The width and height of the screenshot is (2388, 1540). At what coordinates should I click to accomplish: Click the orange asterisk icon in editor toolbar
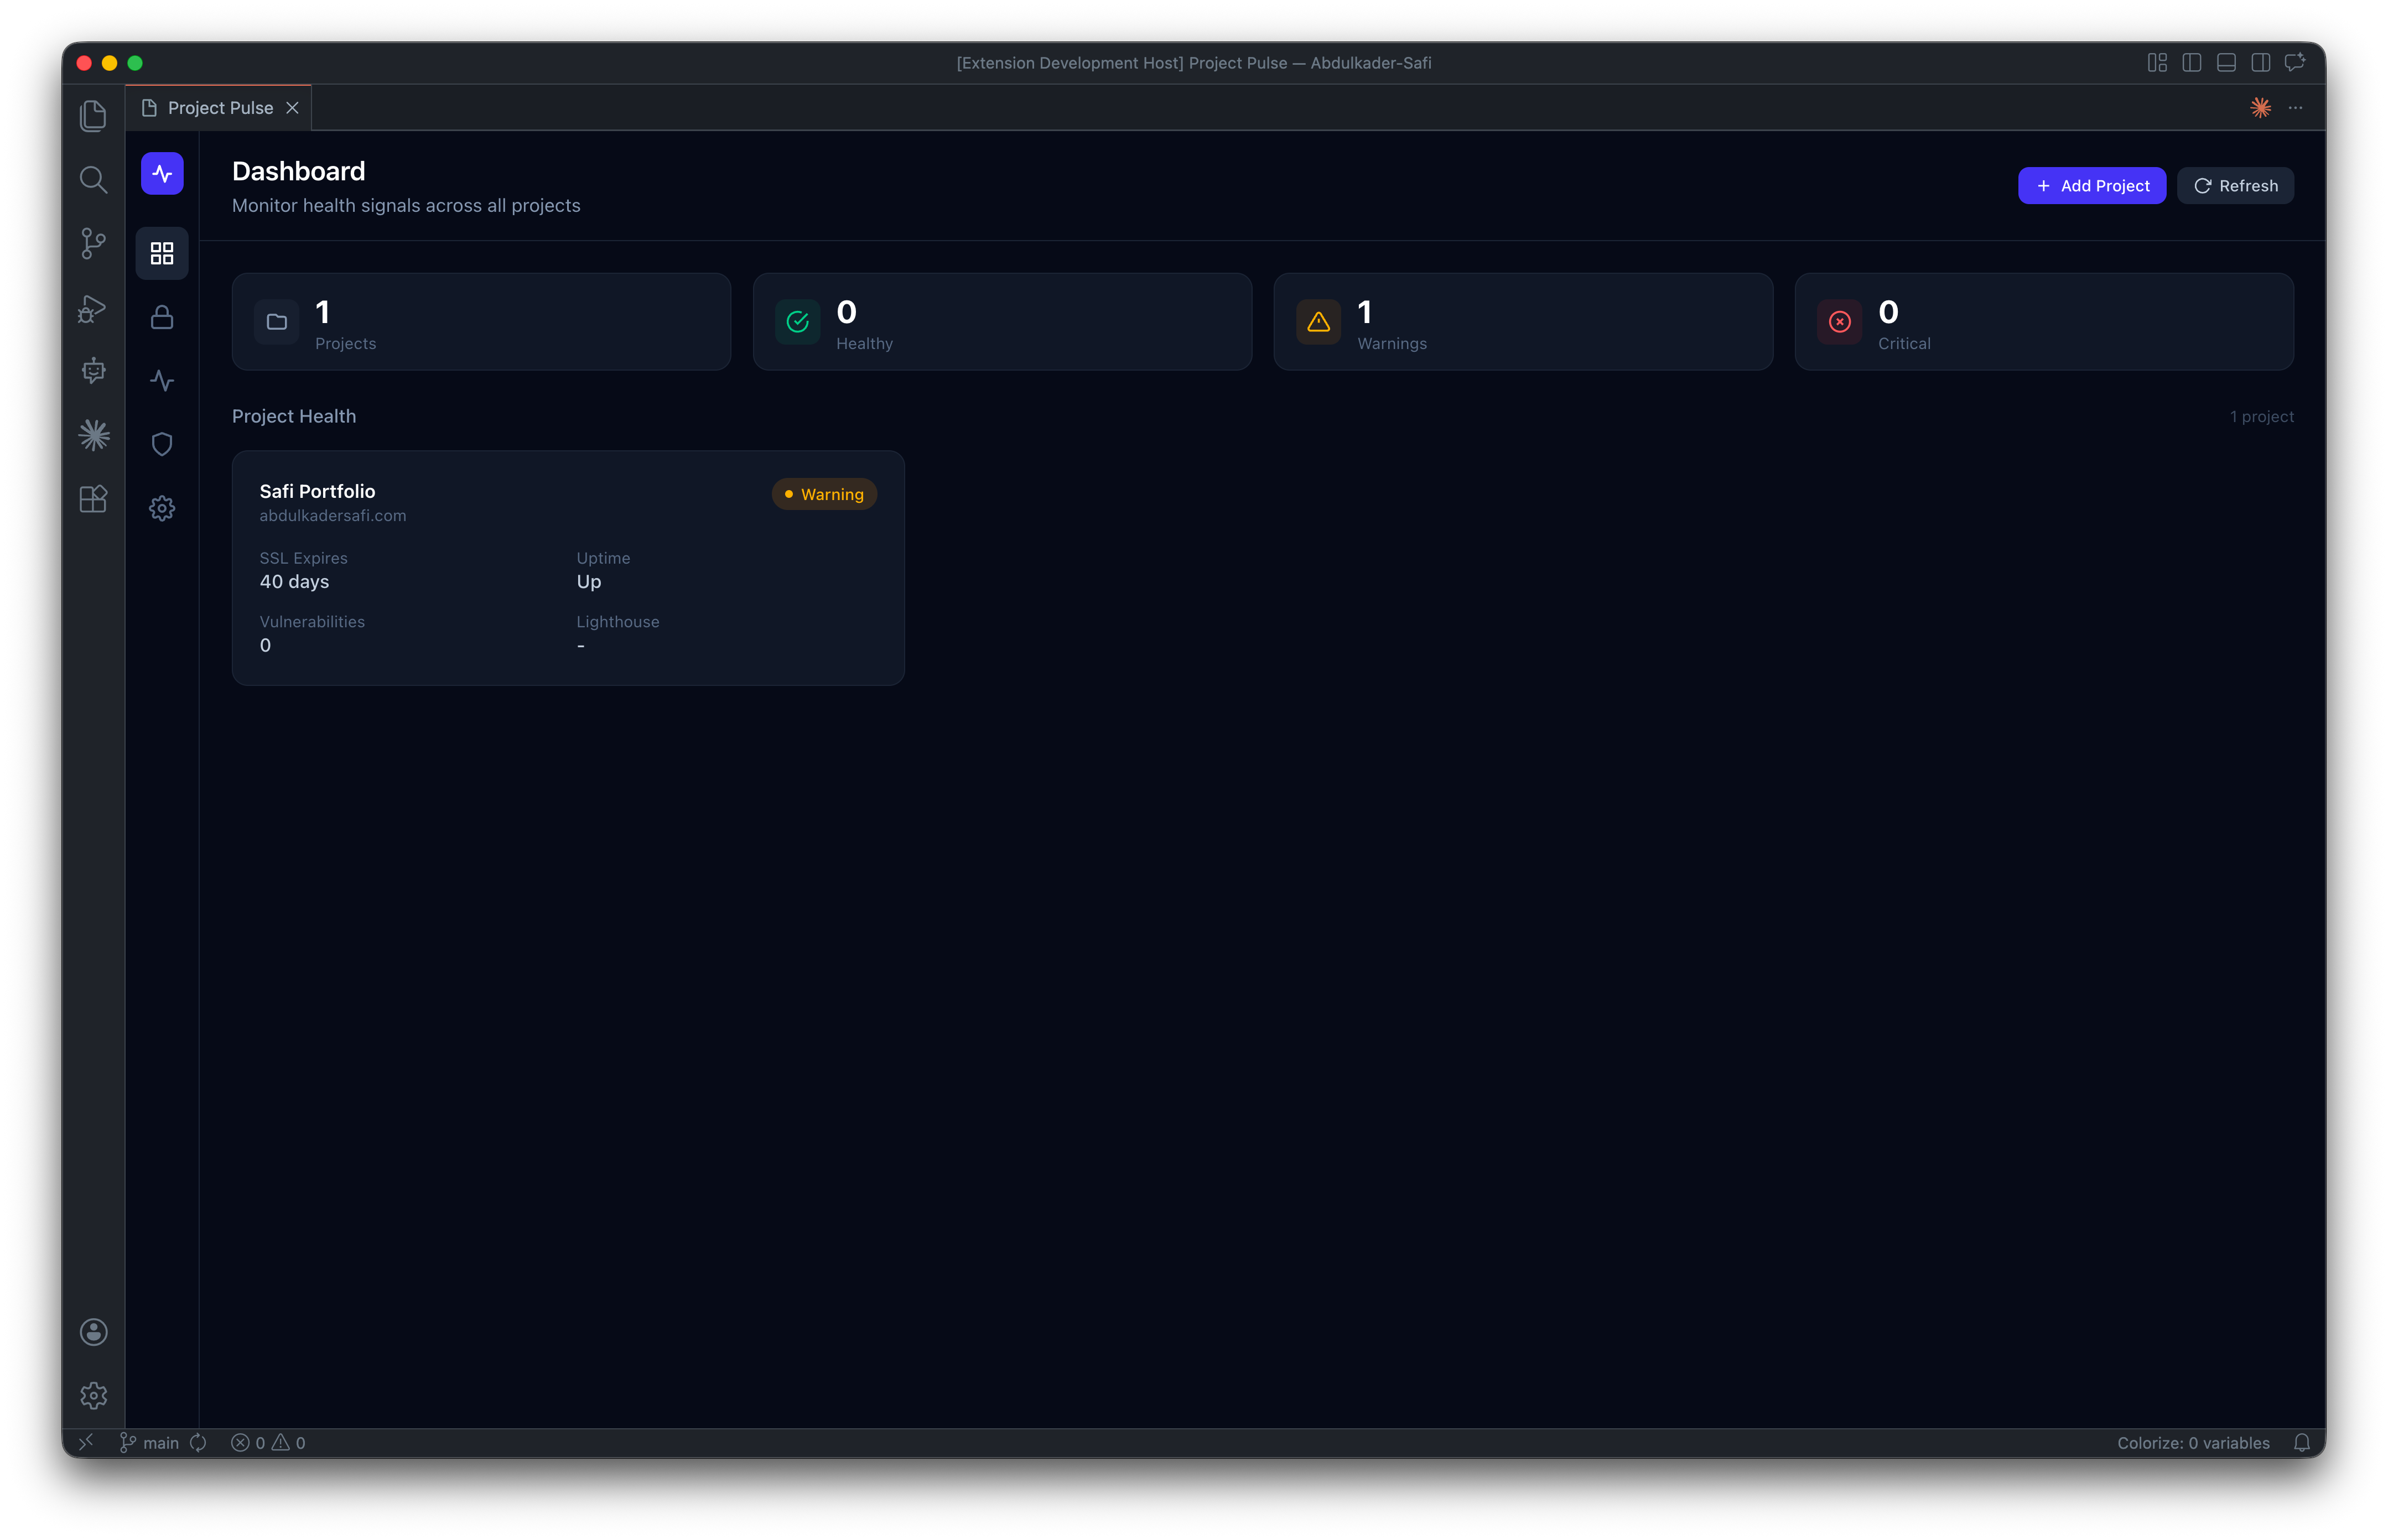tap(2260, 107)
